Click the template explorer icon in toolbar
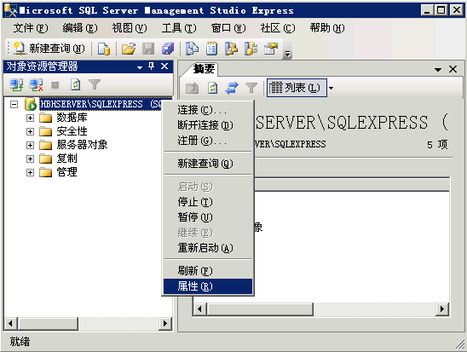Viewport: 467px width, 352px height. coord(251,49)
